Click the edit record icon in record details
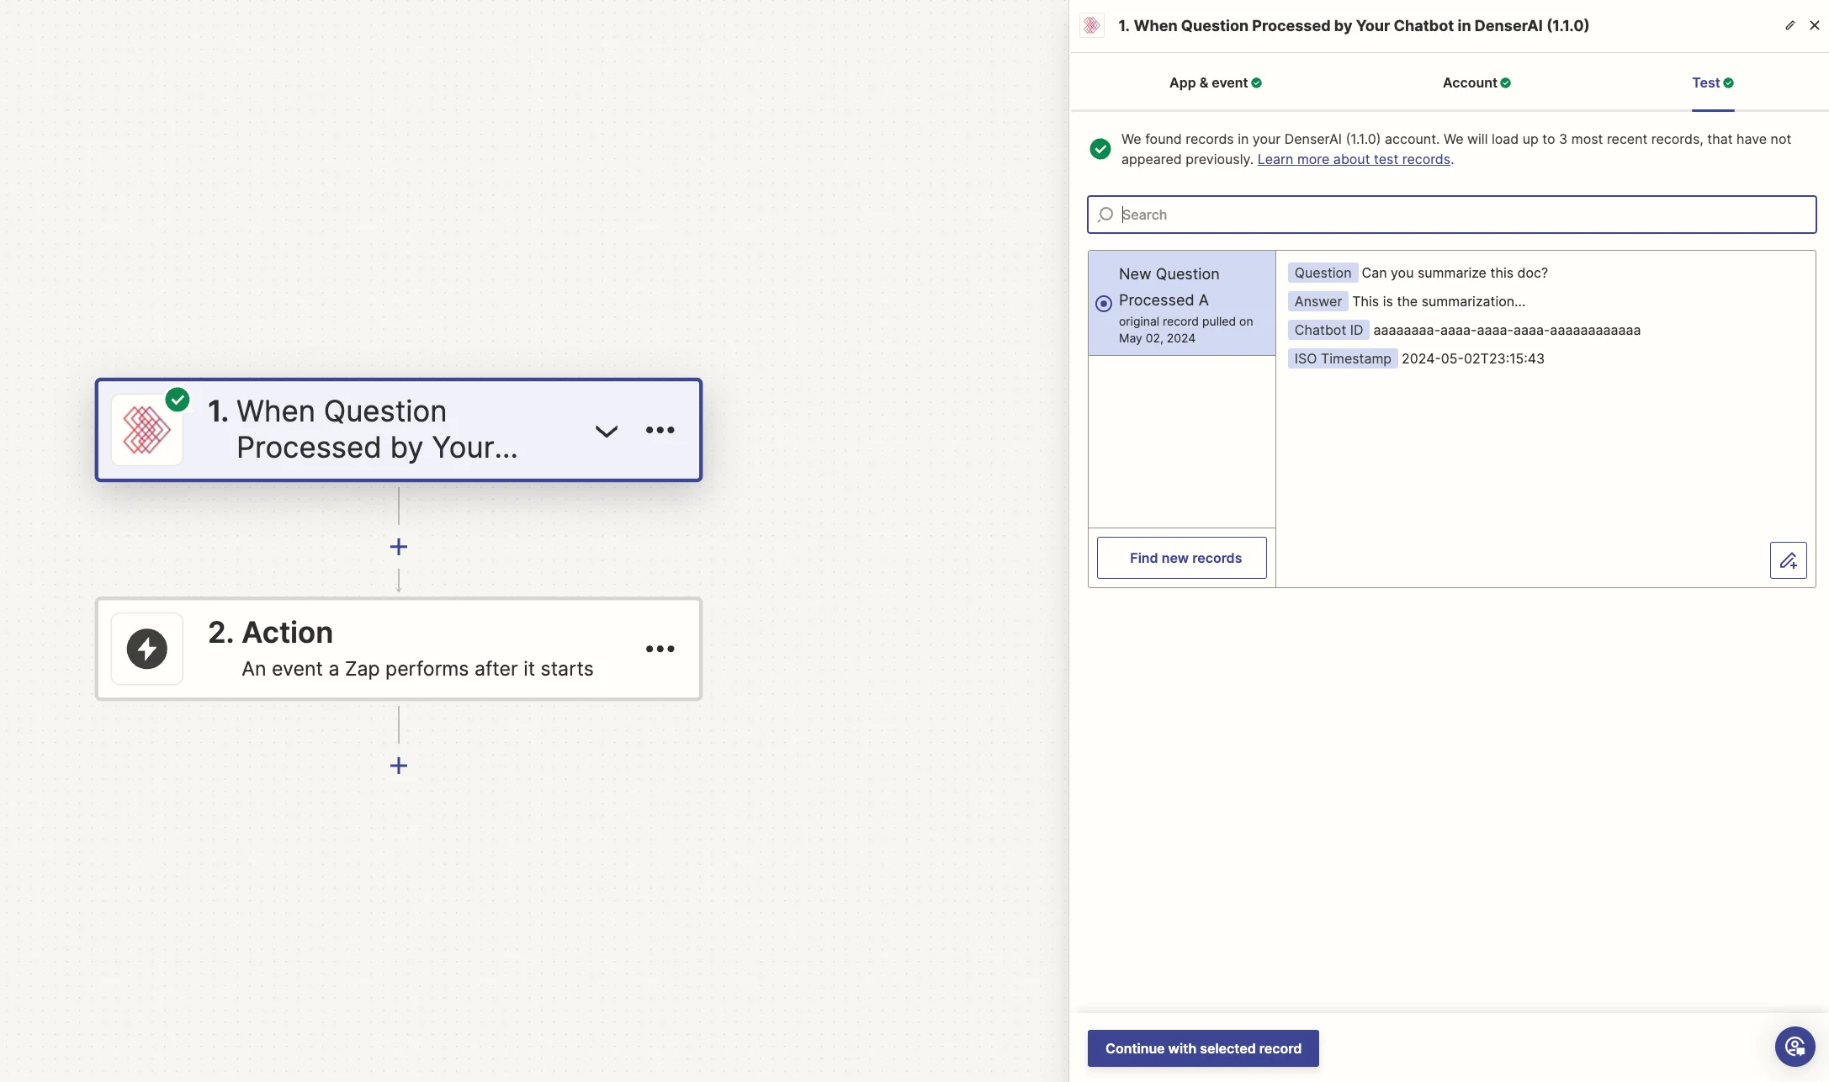 1788,560
